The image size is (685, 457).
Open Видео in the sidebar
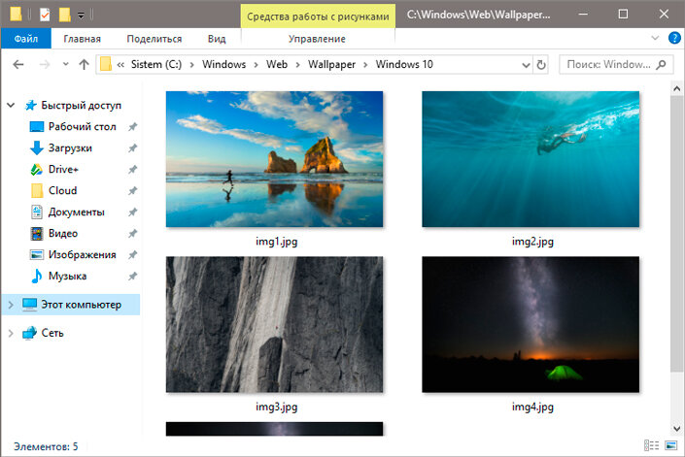[63, 233]
